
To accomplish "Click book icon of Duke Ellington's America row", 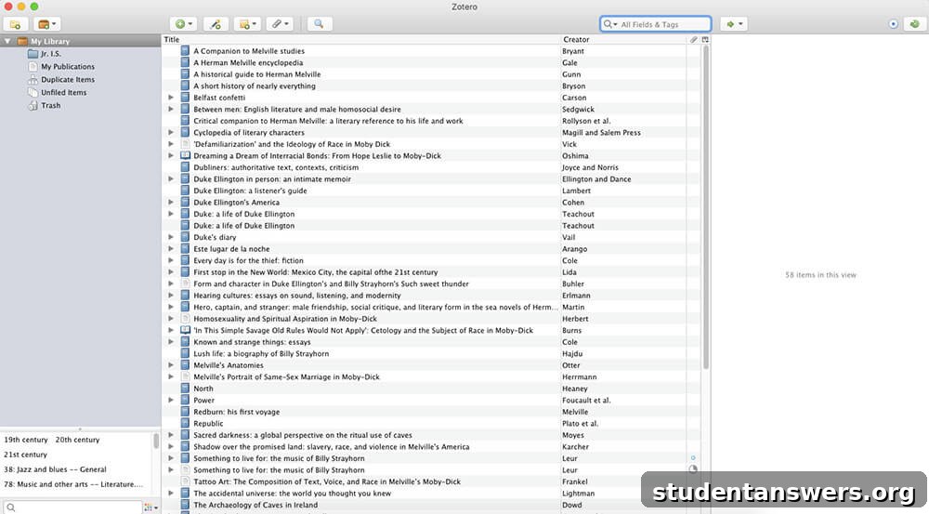I will 185,203.
